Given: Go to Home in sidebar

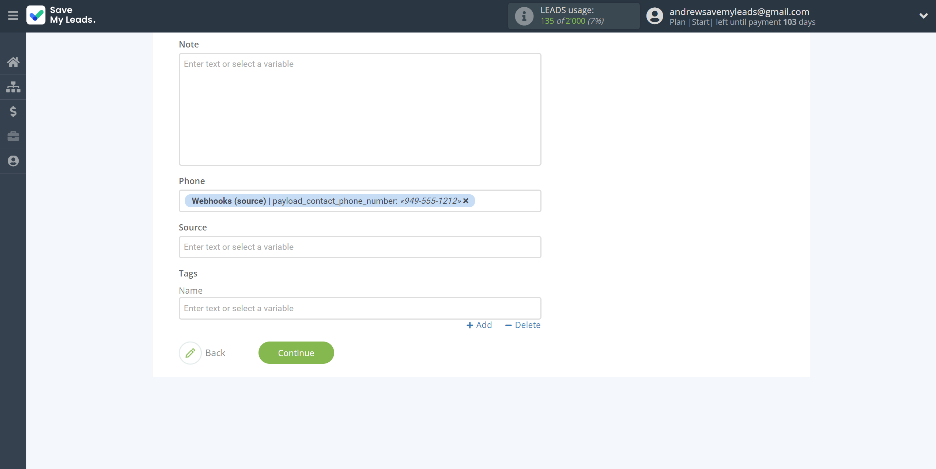Looking at the screenshot, I should [x=13, y=62].
